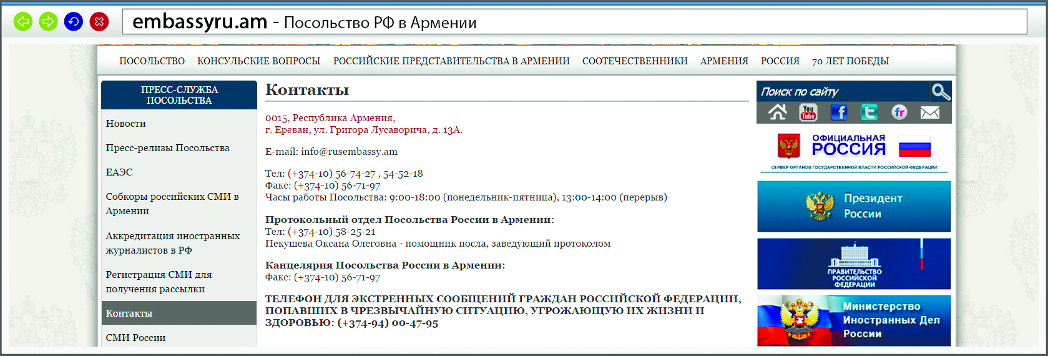Image resolution: width=1048 pixels, height=356 pixels.
Task: Open Регистрация СМИ для получения рассылки
Action: [x=159, y=282]
